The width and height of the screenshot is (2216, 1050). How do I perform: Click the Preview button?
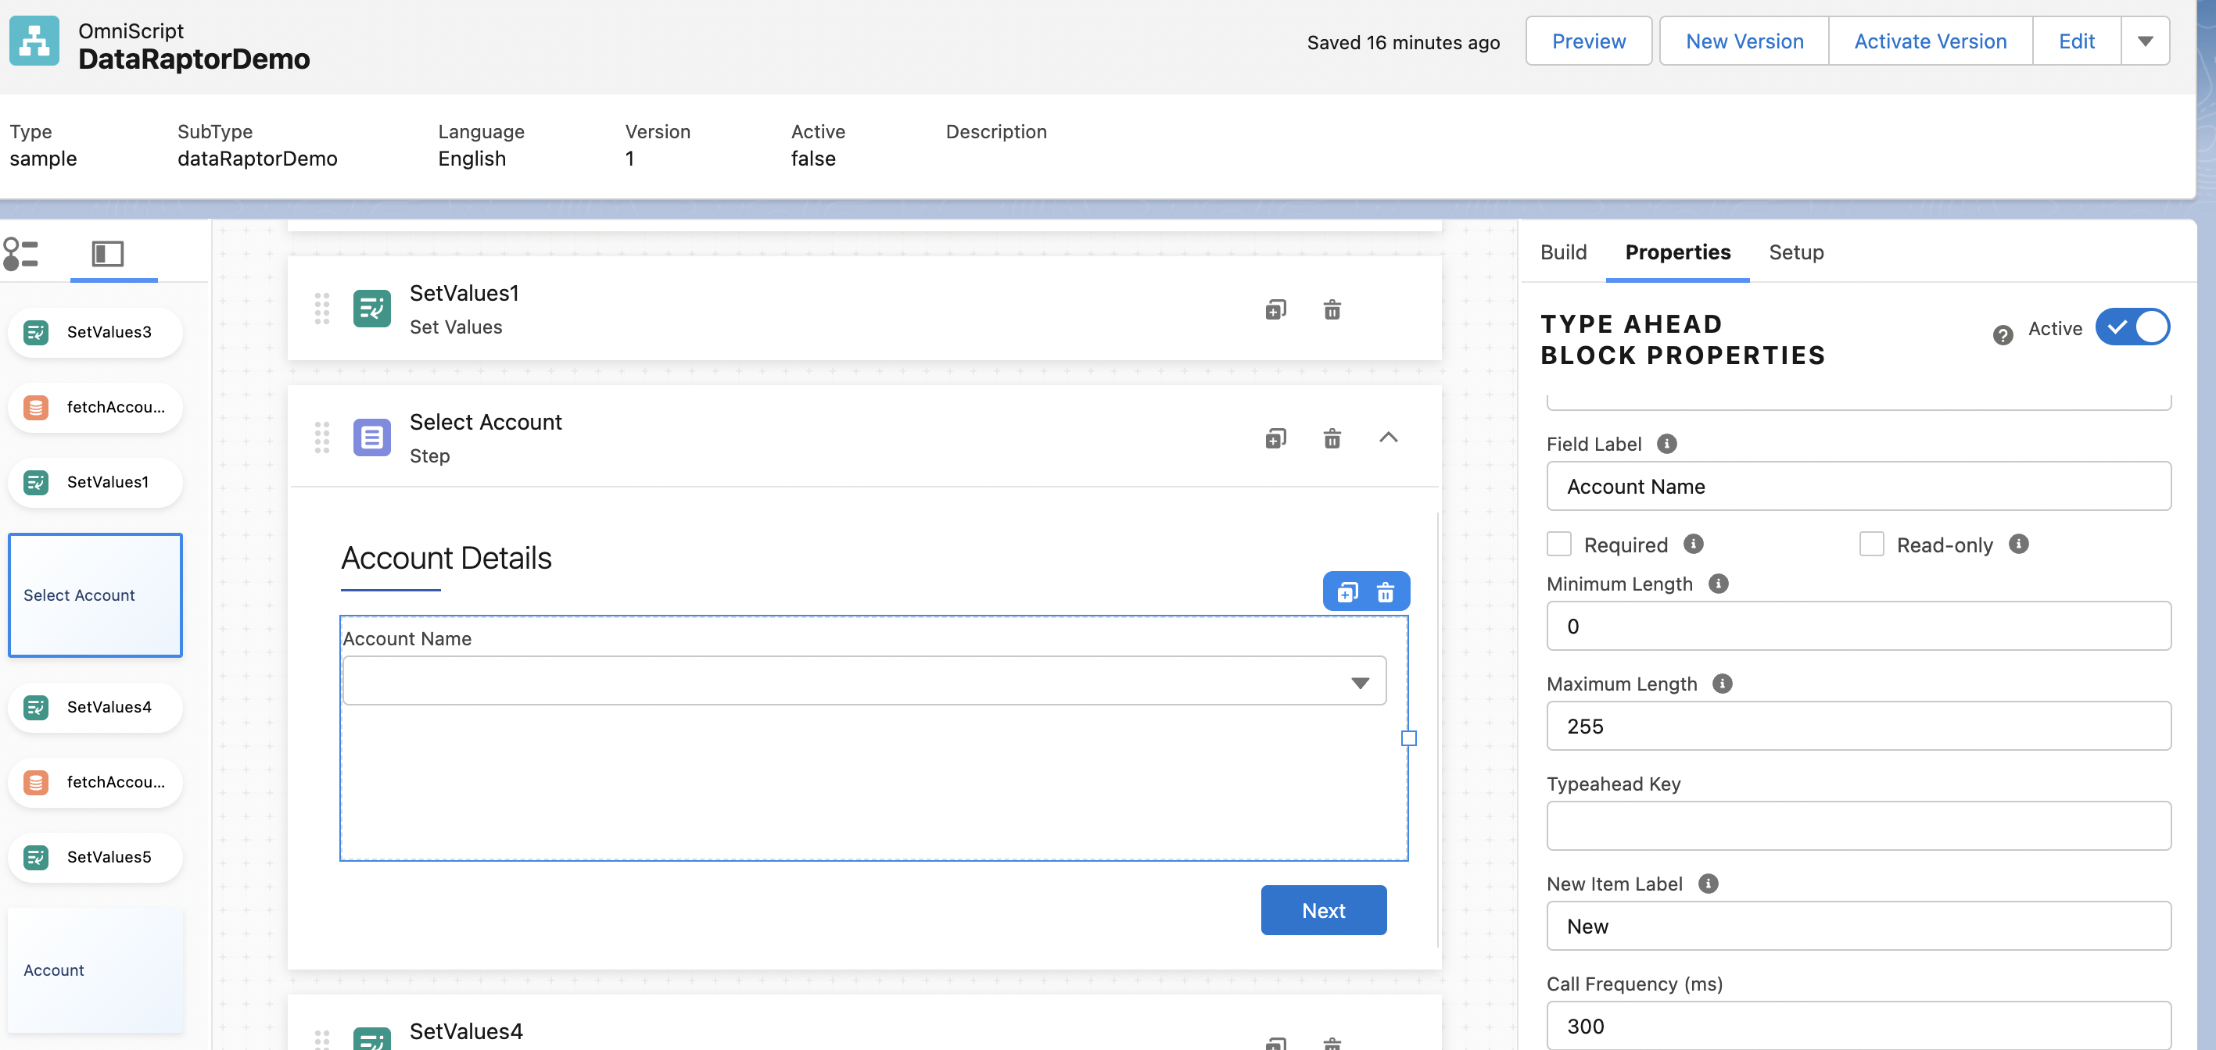pyautogui.click(x=1588, y=41)
